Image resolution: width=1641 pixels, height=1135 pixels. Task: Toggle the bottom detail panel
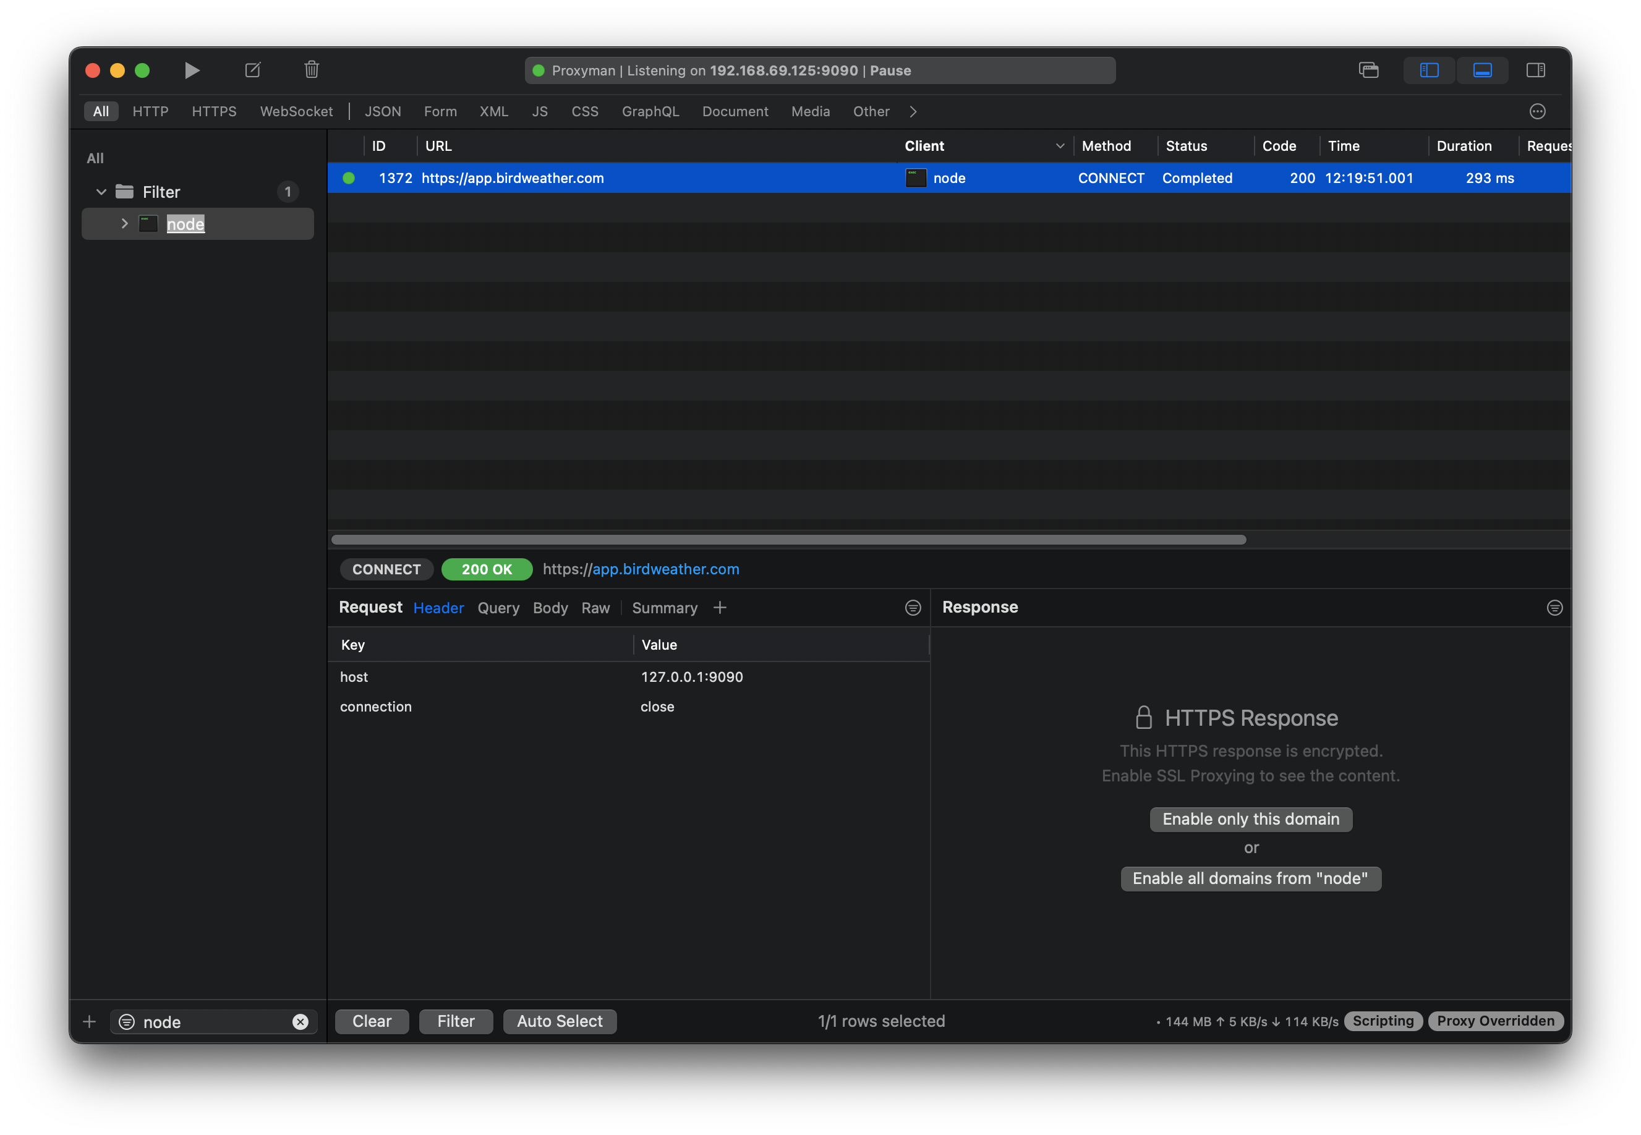(x=1482, y=70)
